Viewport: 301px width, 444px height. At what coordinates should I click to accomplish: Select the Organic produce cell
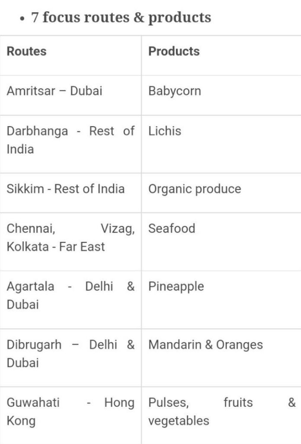[x=195, y=189]
